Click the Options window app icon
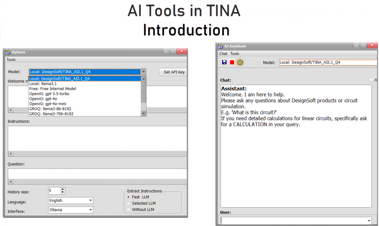The image size is (379, 226). pyautogui.click(x=8, y=52)
